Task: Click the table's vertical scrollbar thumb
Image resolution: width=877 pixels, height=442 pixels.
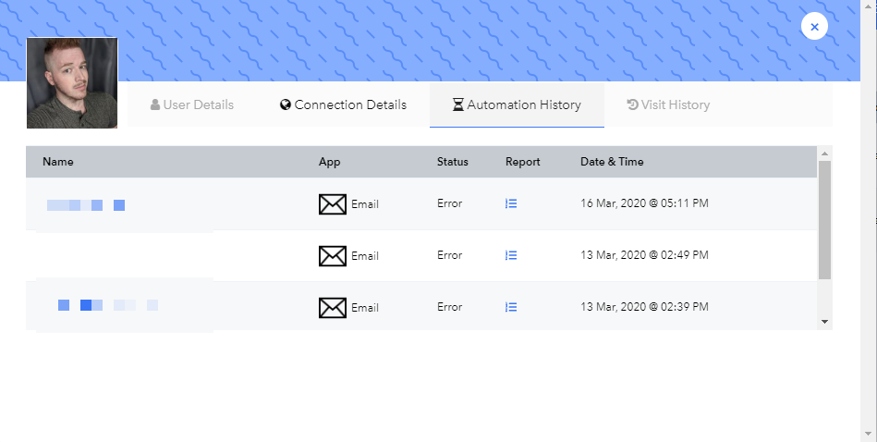Action: point(824,220)
